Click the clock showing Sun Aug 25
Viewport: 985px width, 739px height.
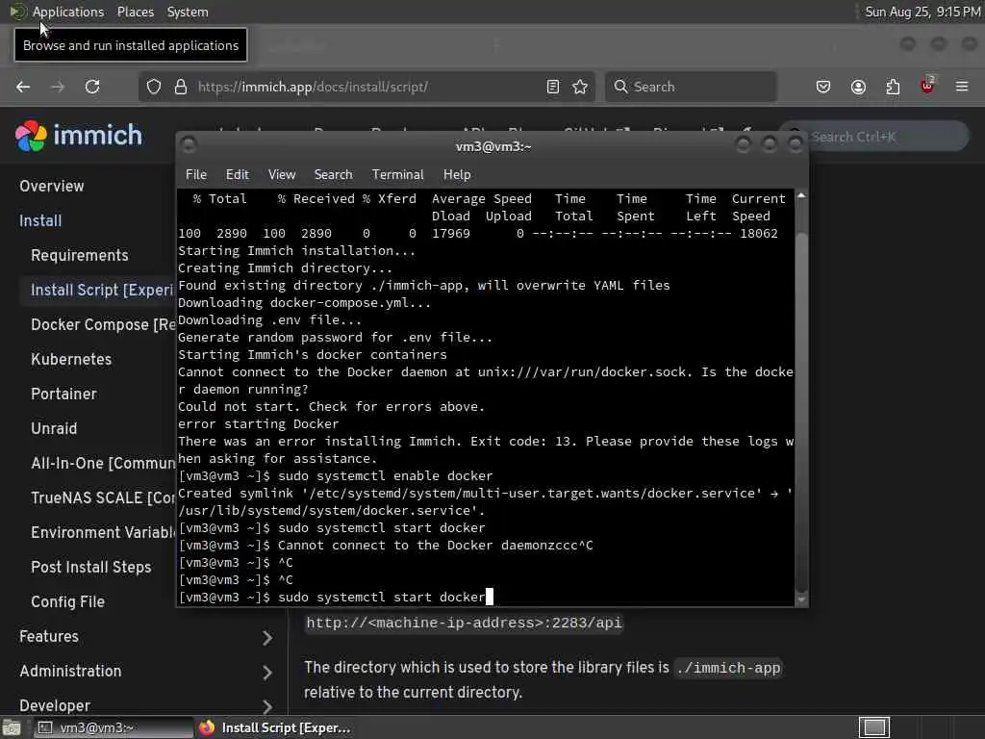pyautogui.click(x=922, y=12)
